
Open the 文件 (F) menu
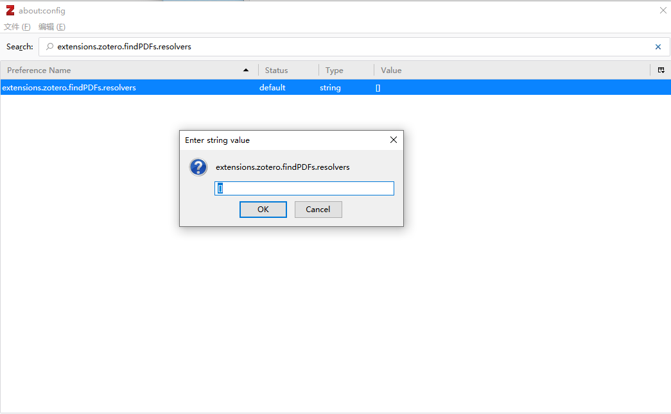tap(17, 27)
